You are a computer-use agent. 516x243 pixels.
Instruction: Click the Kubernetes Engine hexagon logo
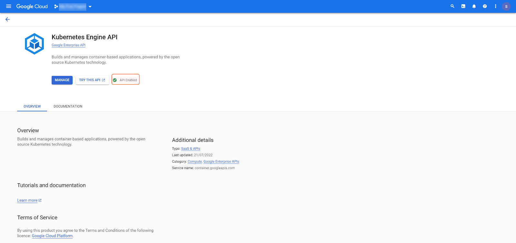tap(35, 44)
